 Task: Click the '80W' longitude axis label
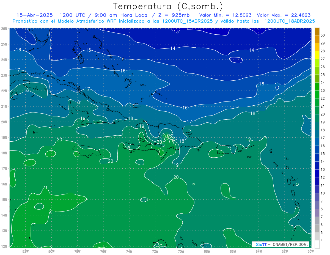[51, 251]
